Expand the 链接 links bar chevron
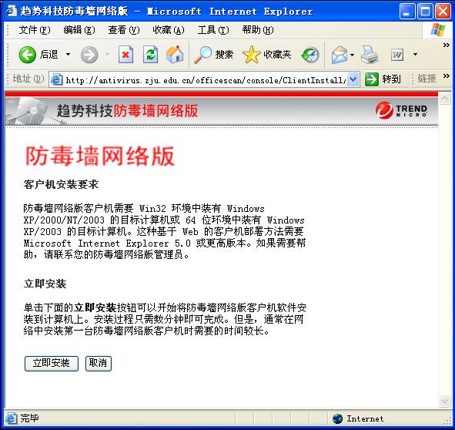The width and height of the screenshot is (455, 430). click(446, 76)
